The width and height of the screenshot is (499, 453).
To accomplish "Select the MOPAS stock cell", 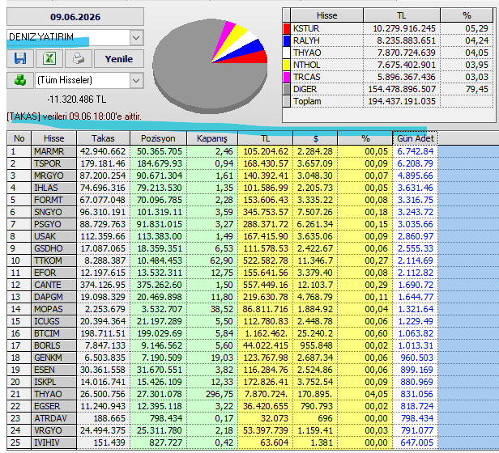I will 54,309.
